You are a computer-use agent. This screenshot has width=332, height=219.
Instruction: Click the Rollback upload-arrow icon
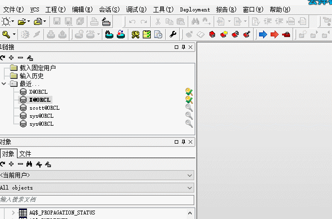(x=62, y=34)
